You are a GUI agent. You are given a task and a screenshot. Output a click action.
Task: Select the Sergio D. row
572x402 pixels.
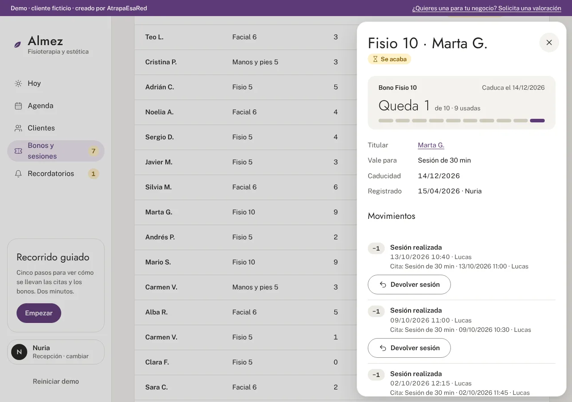click(x=246, y=137)
